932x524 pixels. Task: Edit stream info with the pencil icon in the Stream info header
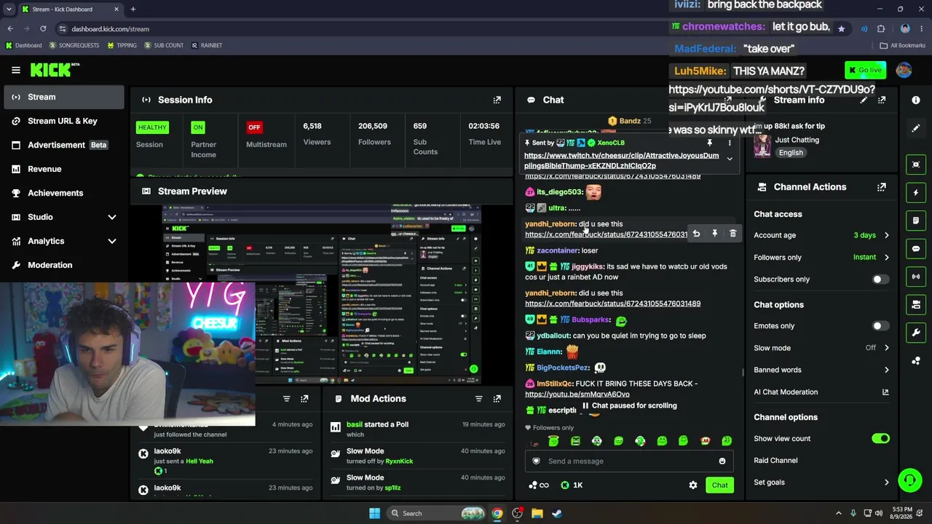pyautogui.click(x=864, y=100)
